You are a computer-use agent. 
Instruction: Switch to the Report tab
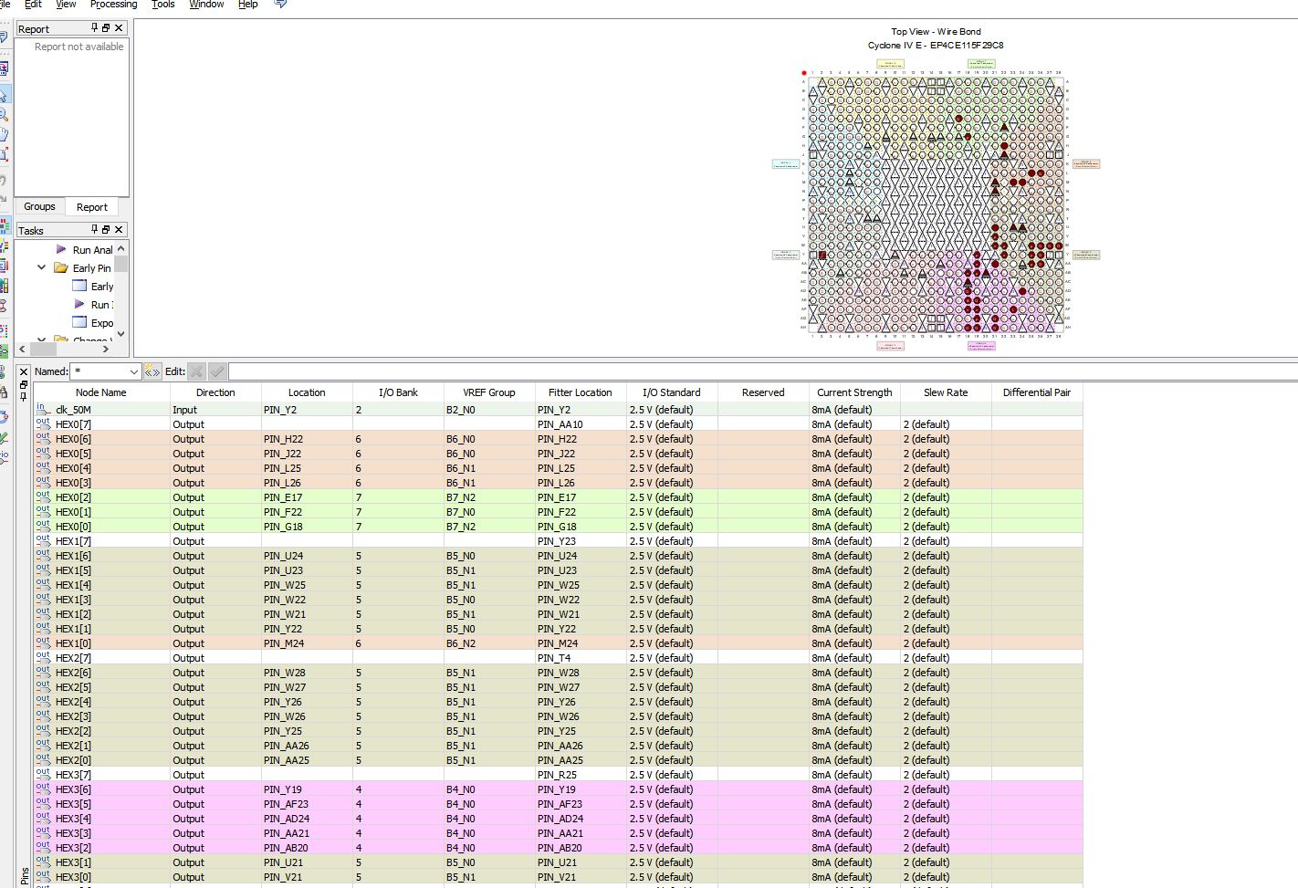[x=91, y=207]
